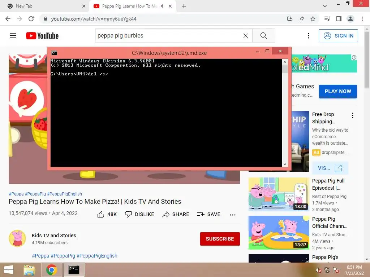Open Chrome three-dot menu
The width and height of the screenshot is (370, 277).
[x=362, y=19]
